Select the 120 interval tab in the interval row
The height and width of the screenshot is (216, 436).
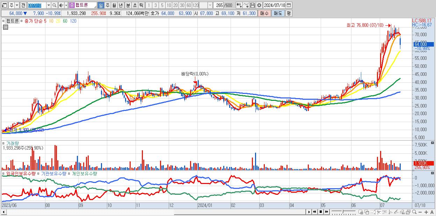click(x=196, y=5)
